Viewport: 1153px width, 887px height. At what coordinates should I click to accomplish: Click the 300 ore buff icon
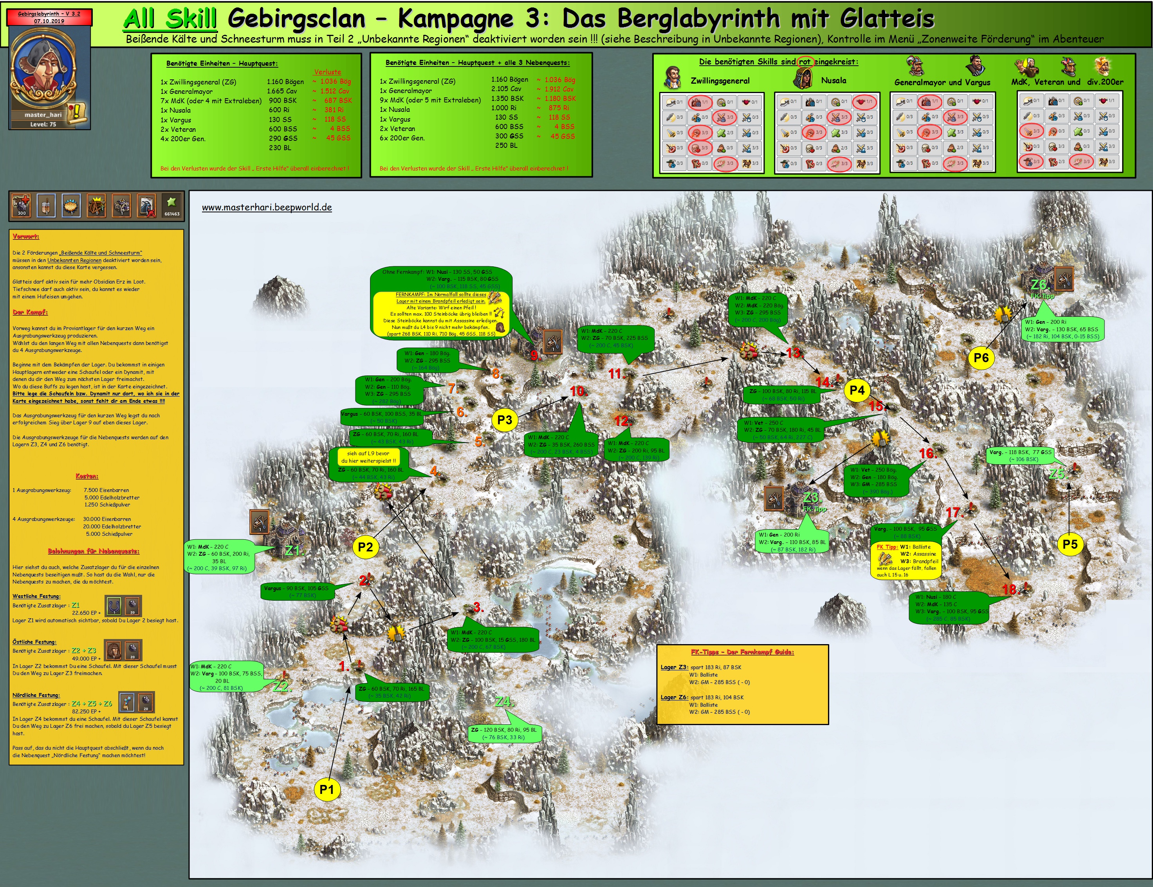point(22,206)
